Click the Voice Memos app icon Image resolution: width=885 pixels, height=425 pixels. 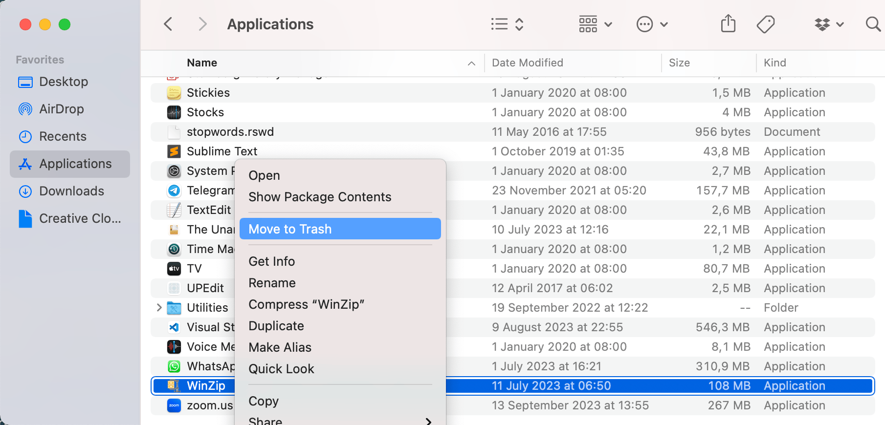(174, 347)
